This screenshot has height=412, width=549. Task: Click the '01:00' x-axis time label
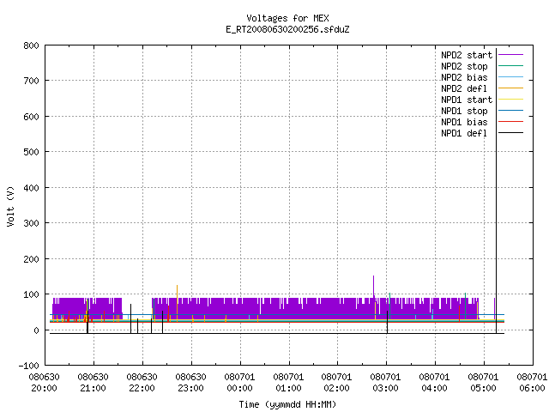pos(288,388)
